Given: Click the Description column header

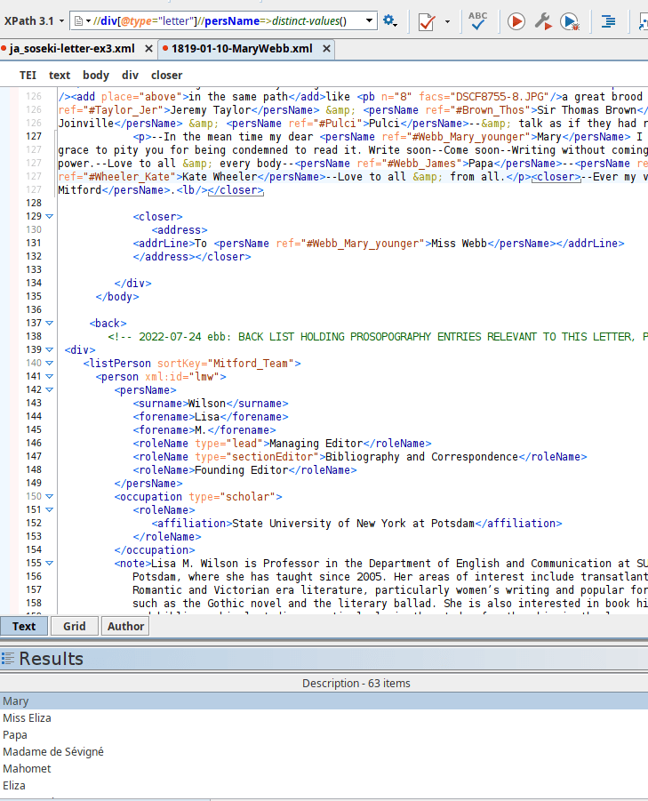Looking at the screenshot, I should tap(356, 683).
